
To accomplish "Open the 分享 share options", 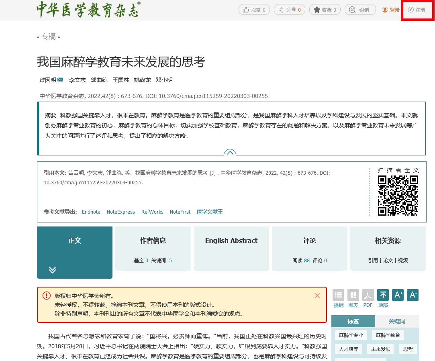I will (289, 10).
